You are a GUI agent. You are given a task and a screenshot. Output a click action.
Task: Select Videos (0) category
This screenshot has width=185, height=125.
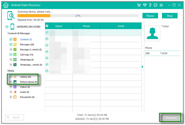tap(25, 87)
